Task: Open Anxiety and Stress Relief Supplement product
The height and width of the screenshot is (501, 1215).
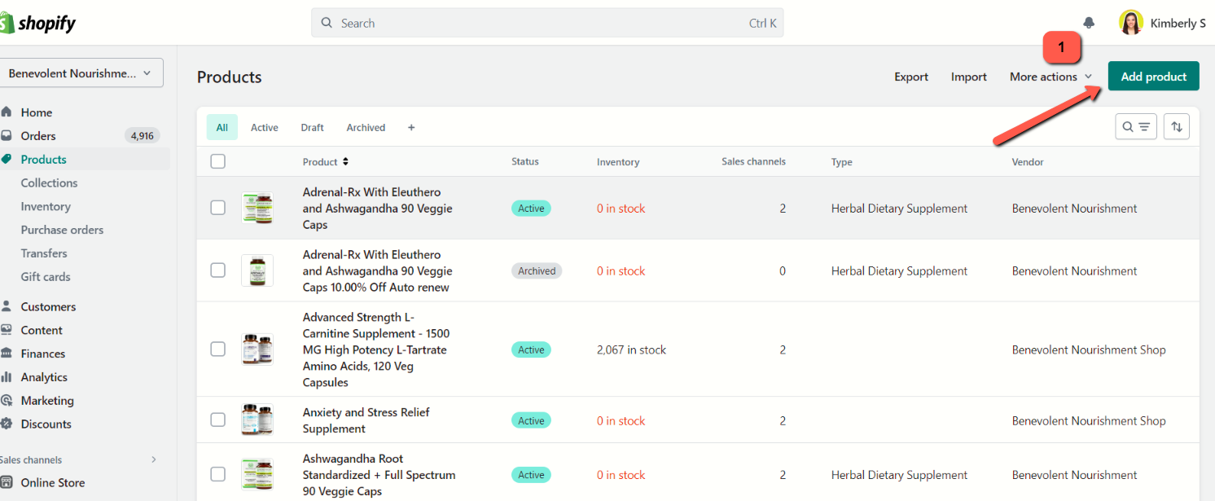Action: point(366,420)
